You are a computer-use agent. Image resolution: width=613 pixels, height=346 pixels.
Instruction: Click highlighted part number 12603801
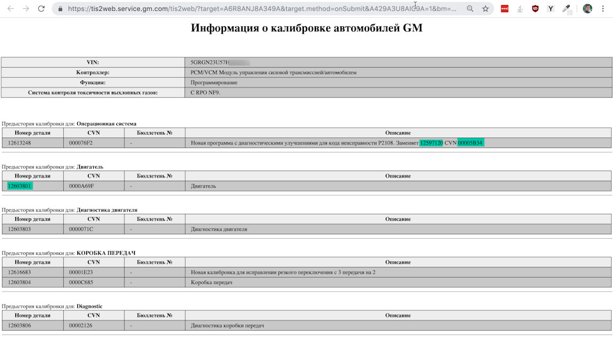click(x=20, y=186)
